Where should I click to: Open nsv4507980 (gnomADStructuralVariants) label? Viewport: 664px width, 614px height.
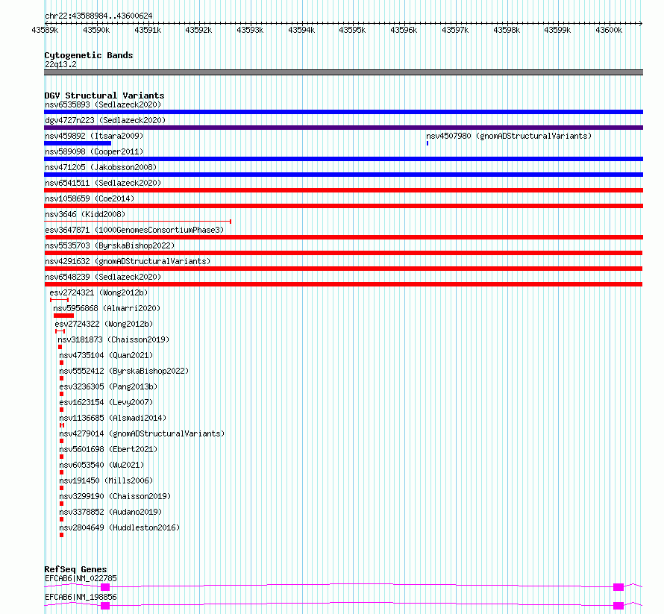(509, 136)
